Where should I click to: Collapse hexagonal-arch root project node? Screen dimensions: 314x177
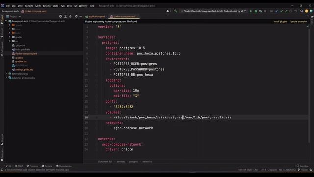6,21
